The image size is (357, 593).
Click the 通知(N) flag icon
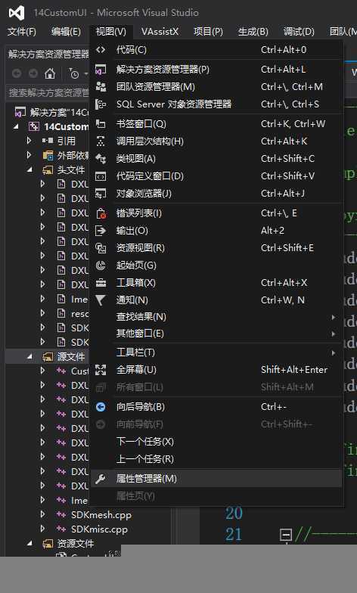(100, 300)
